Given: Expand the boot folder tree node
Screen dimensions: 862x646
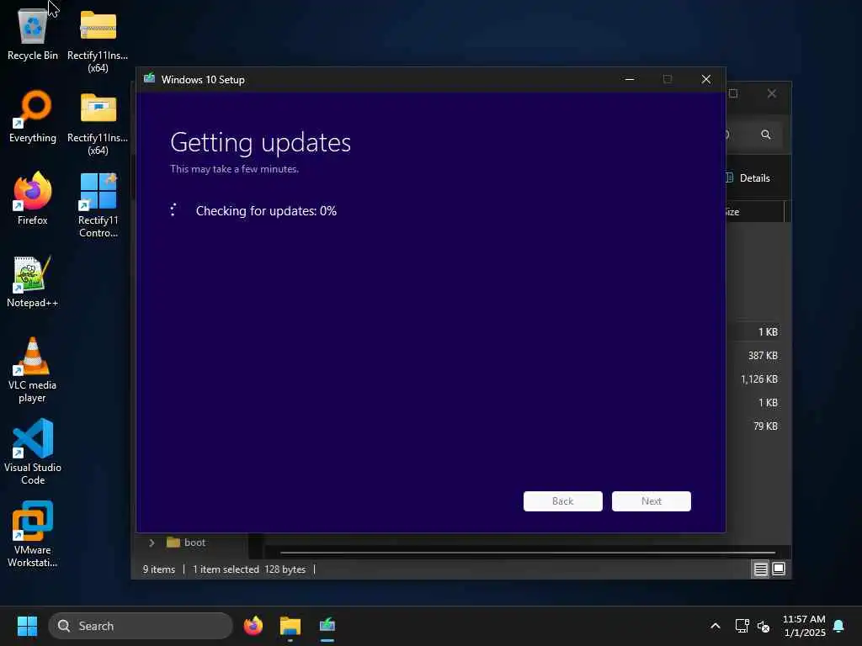Looking at the screenshot, I should [152, 543].
